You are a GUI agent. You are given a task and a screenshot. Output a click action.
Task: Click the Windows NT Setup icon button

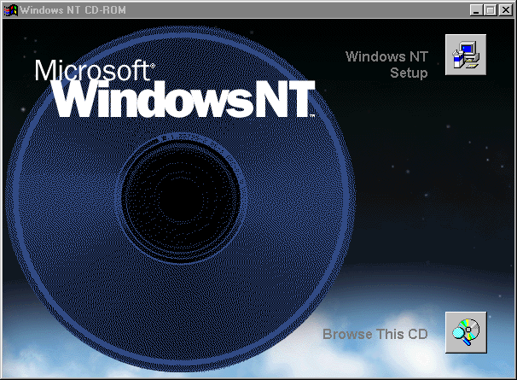coord(466,55)
